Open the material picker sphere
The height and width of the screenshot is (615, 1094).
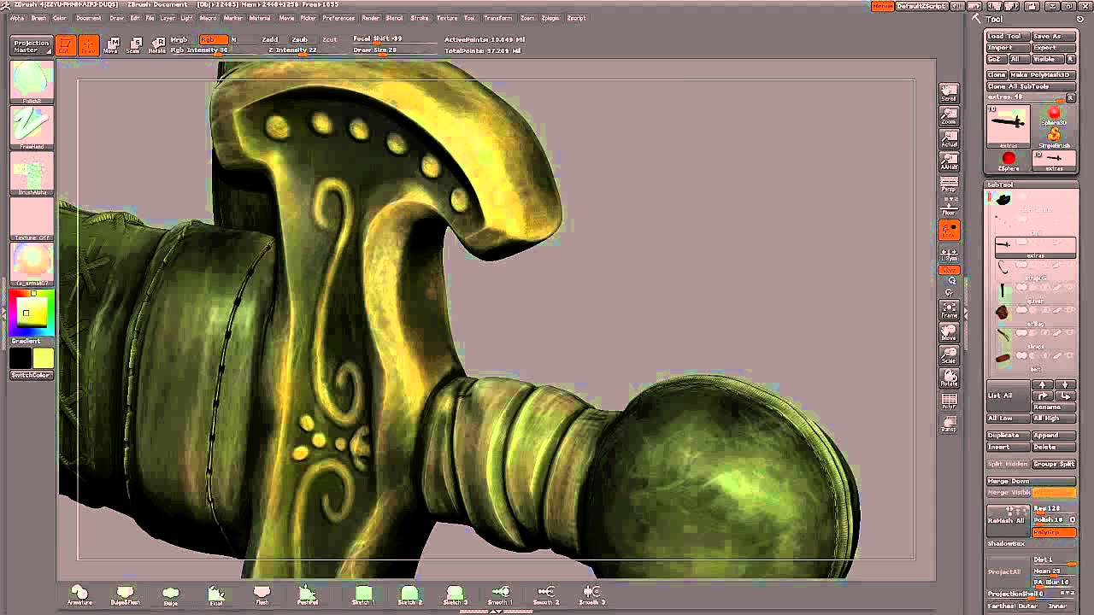32,265
